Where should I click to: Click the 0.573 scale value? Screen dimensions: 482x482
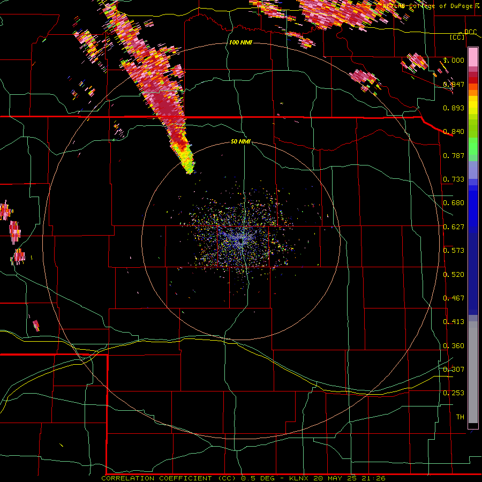point(454,251)
